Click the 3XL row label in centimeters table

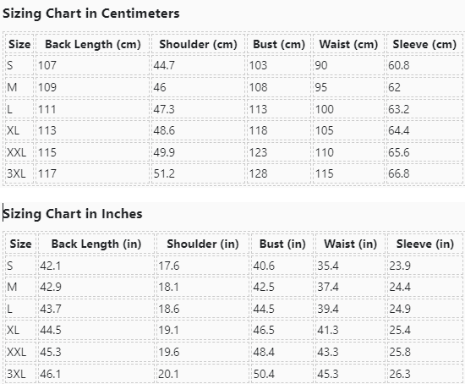19,173
